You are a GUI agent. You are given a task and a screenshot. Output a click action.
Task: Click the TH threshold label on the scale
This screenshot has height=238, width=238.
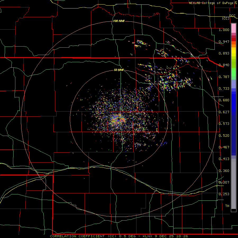click(227, 206)
